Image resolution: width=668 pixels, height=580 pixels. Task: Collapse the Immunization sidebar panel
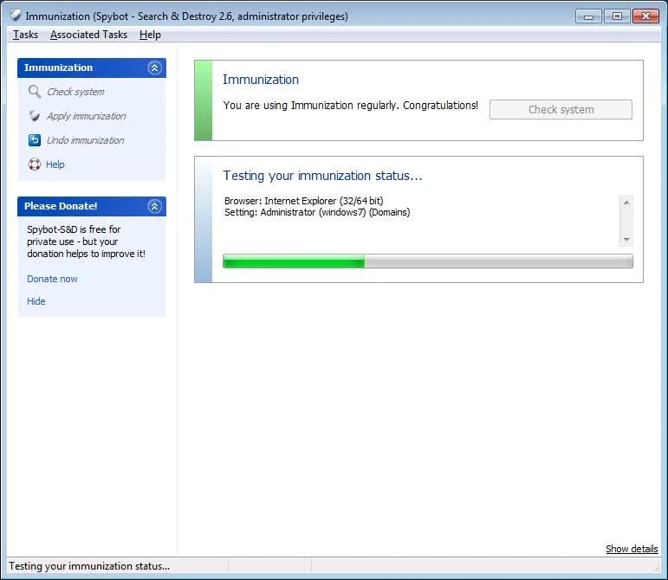(154, 68)
